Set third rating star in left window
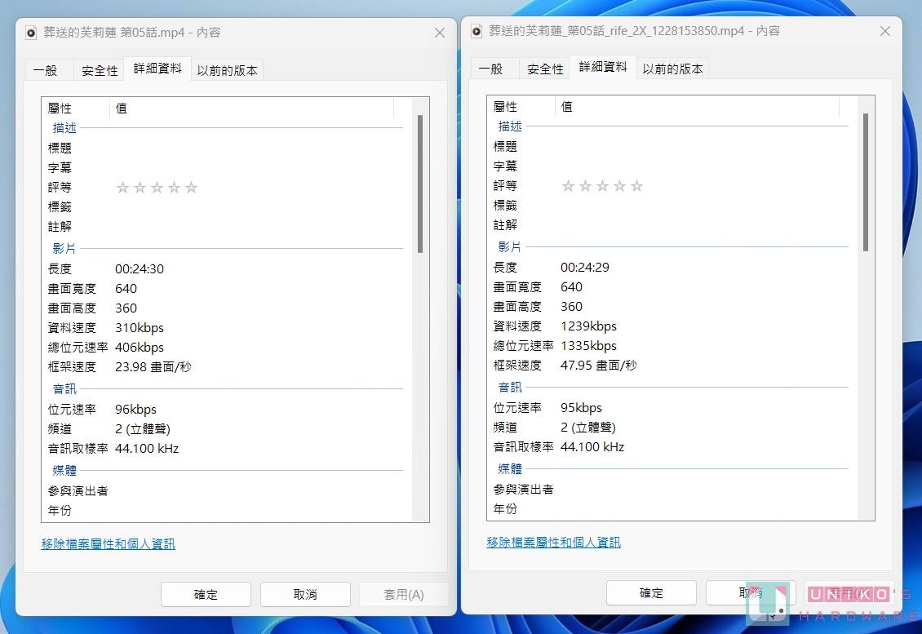The height and width of the screenshot is (634, 922). (x=157, y=188)
